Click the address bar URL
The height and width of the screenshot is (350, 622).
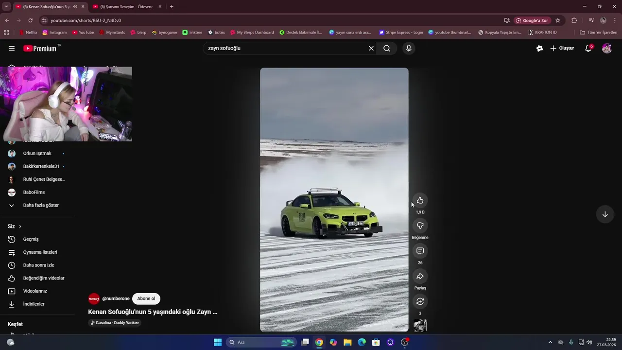(x=86, y=20)
